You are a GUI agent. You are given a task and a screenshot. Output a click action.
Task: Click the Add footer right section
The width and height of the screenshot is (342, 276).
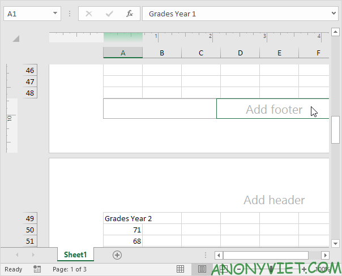click(273, 109)
